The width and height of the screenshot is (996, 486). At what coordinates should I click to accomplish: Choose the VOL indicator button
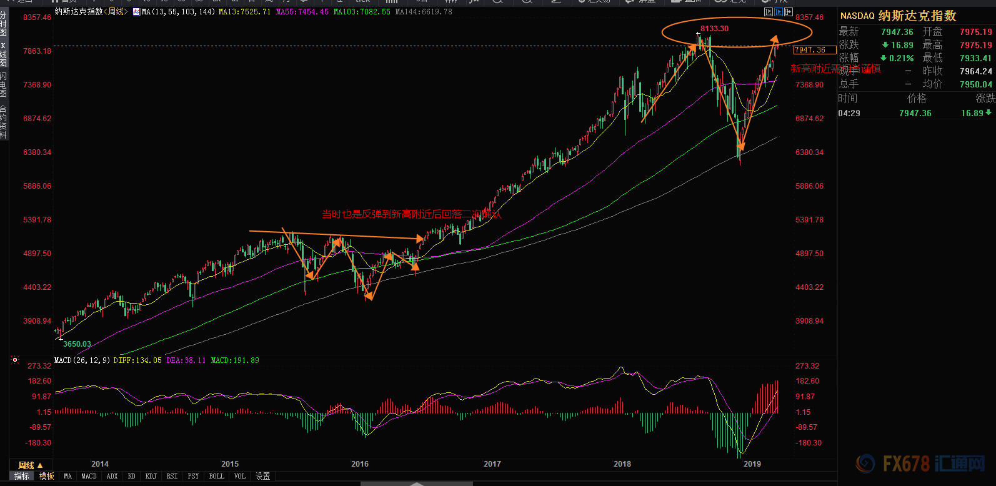click(x=240, y=476)
